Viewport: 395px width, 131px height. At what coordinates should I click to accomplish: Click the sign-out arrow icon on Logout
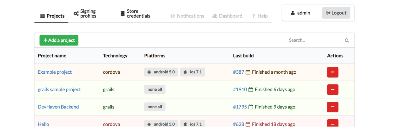[328, 13]
